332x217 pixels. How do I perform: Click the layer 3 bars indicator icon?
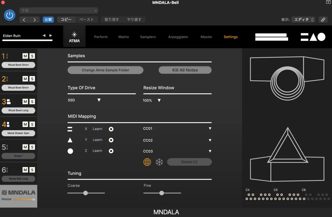[x=9, y=102]
